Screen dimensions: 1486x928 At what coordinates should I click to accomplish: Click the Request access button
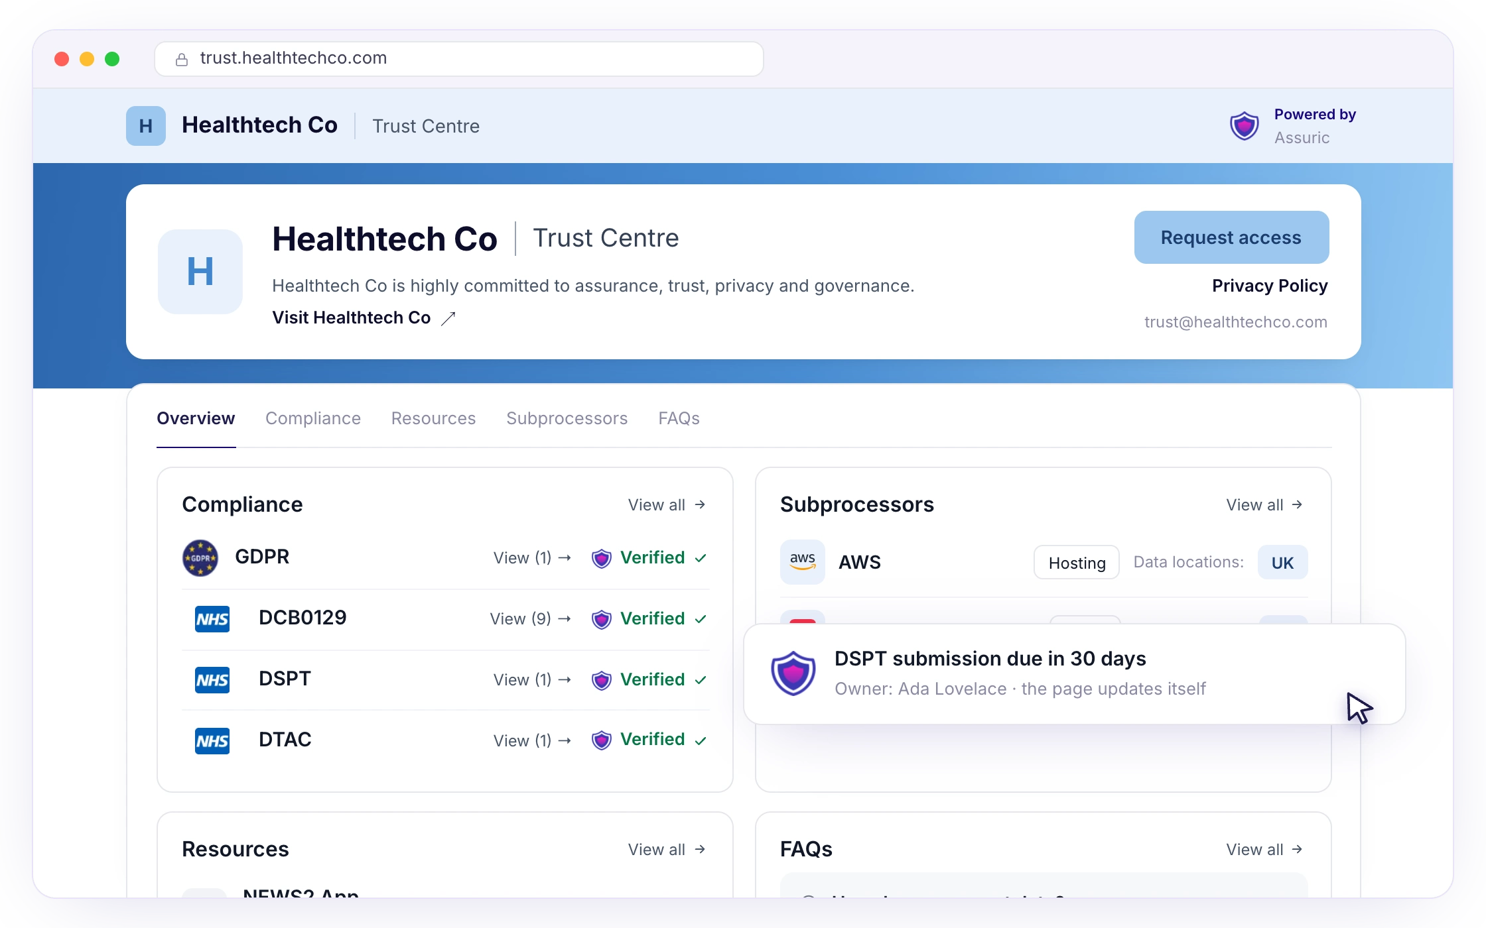coord(1231,237)
